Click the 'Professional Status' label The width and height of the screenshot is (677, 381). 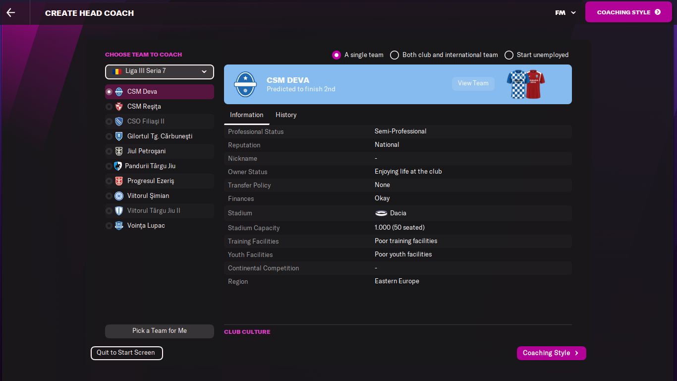(x=256, y=131)
